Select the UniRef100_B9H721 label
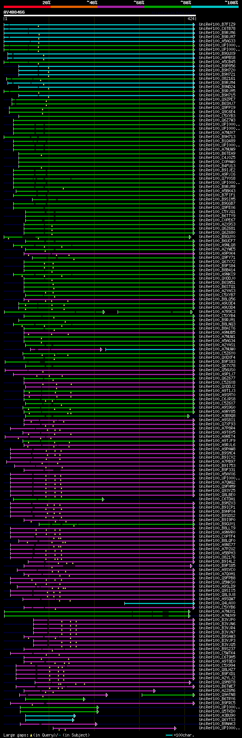The width and height of the screenshot is (242, 738). pyautogui.click(x=217, y=75)
